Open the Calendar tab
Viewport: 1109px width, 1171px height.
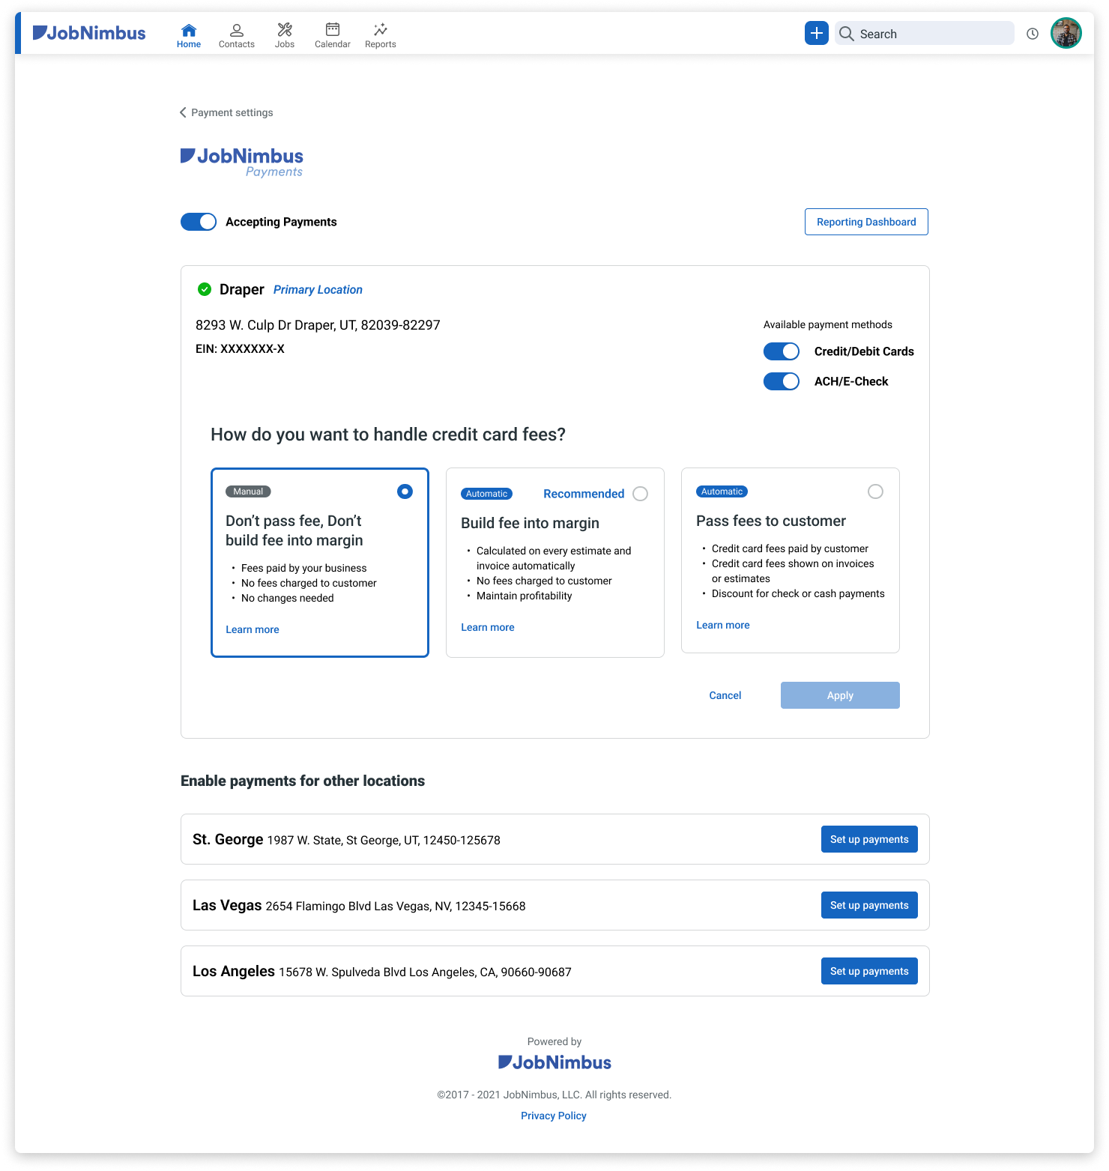[x=333, y=35]
